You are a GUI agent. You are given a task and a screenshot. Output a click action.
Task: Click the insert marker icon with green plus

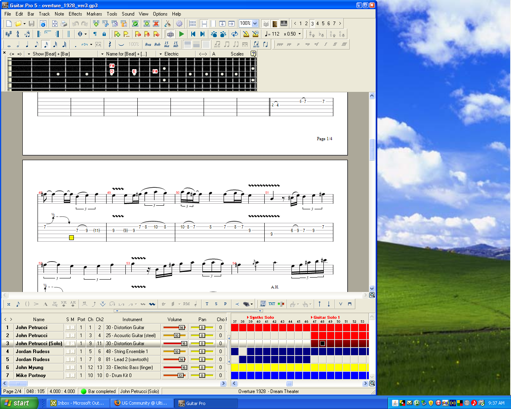click(117, 34)
